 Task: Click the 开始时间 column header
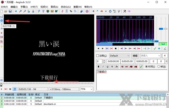point(9,95)
